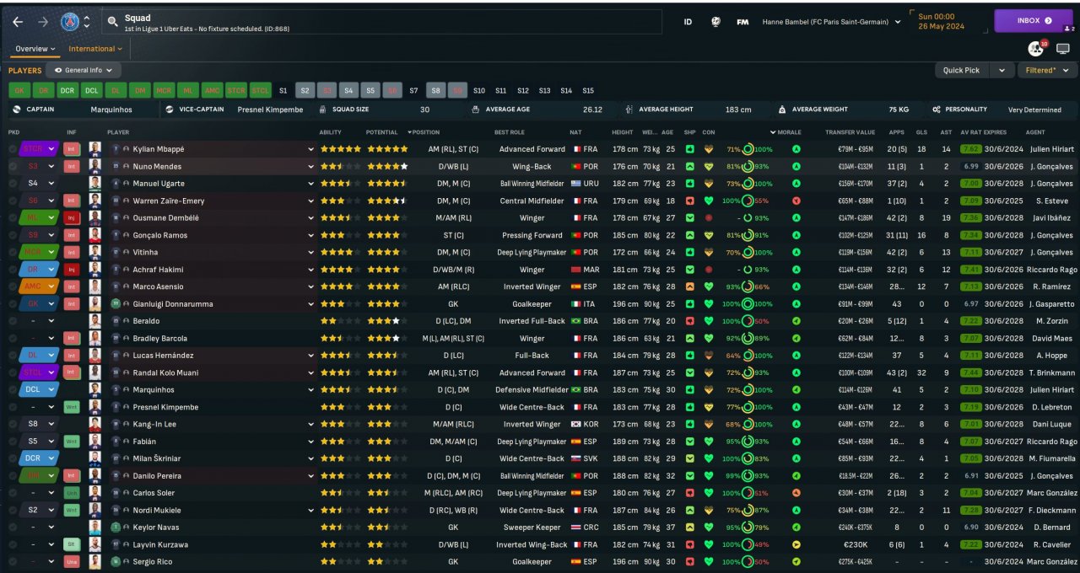Open the Filtered dropdown
The image size is (1080, 573).
pos(1046,71)
